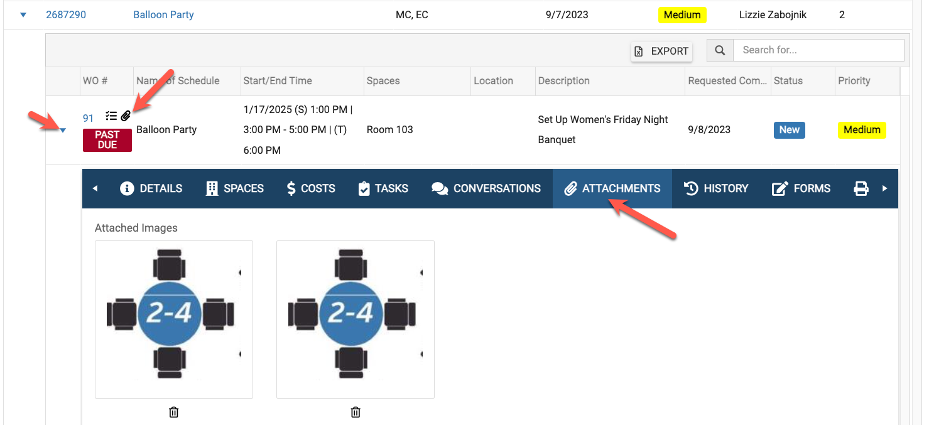929x425 pixels.
Task: Open the Balloon Party schedule link
Action: click(163, 15)
